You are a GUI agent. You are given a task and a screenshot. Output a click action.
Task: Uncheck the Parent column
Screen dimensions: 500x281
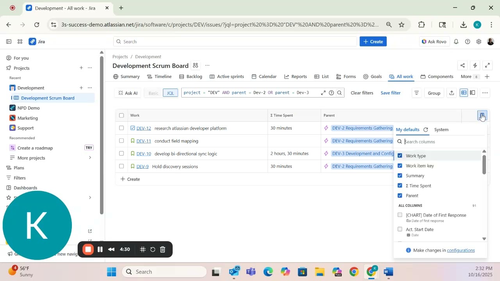[400, 196]
